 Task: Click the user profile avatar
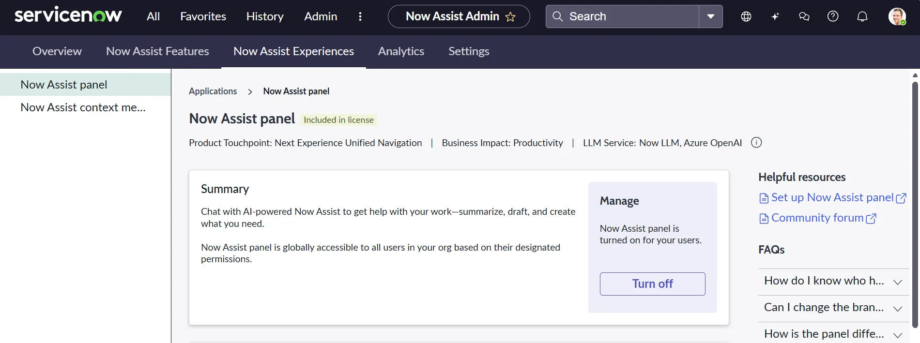[897, 16]
